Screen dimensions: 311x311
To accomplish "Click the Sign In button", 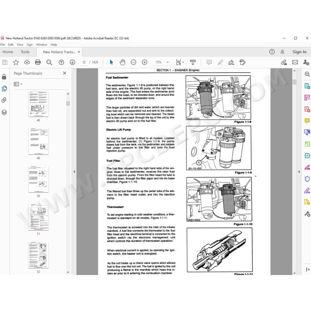I will tap(299, 52).
